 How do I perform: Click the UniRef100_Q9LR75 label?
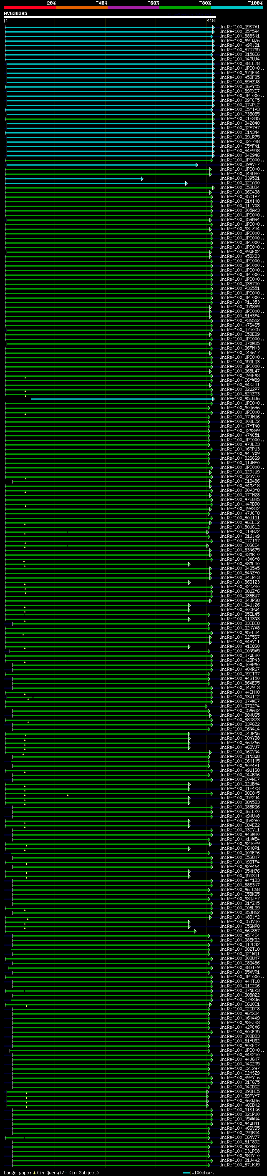coord(239,137)
